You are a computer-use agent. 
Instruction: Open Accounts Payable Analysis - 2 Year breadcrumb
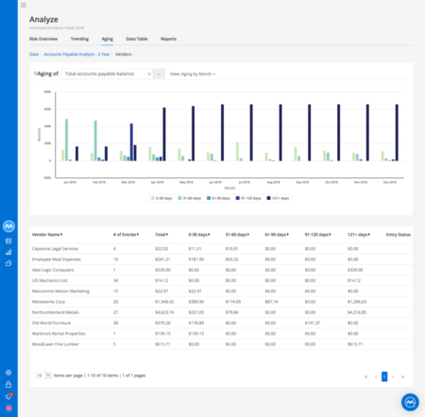pos(76,54)
